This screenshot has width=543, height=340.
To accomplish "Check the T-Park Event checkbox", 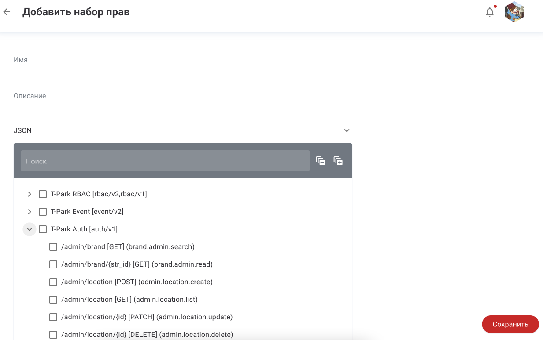I will [43, 212].
